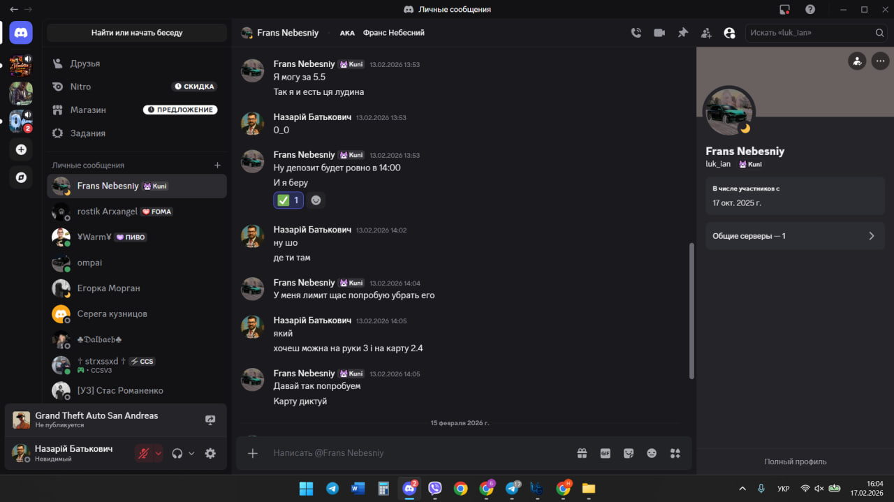Select the Frans Nebesniy conversation in the list

(x=137, y=186)
